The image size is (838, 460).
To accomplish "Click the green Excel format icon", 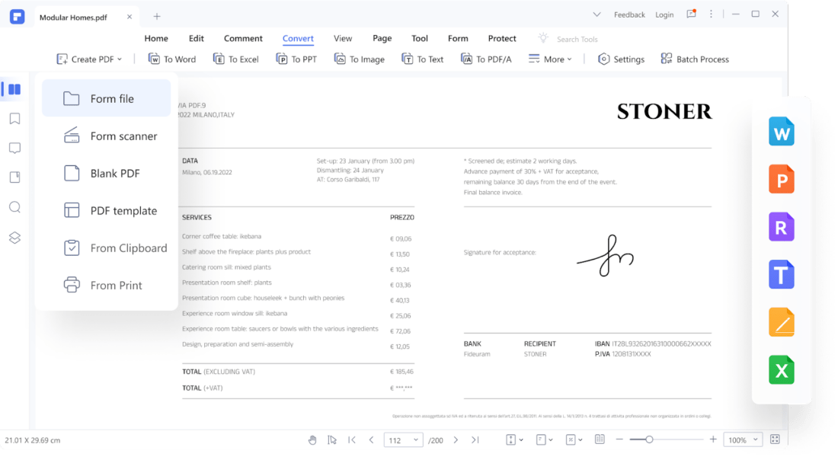I will pos(781,371).
